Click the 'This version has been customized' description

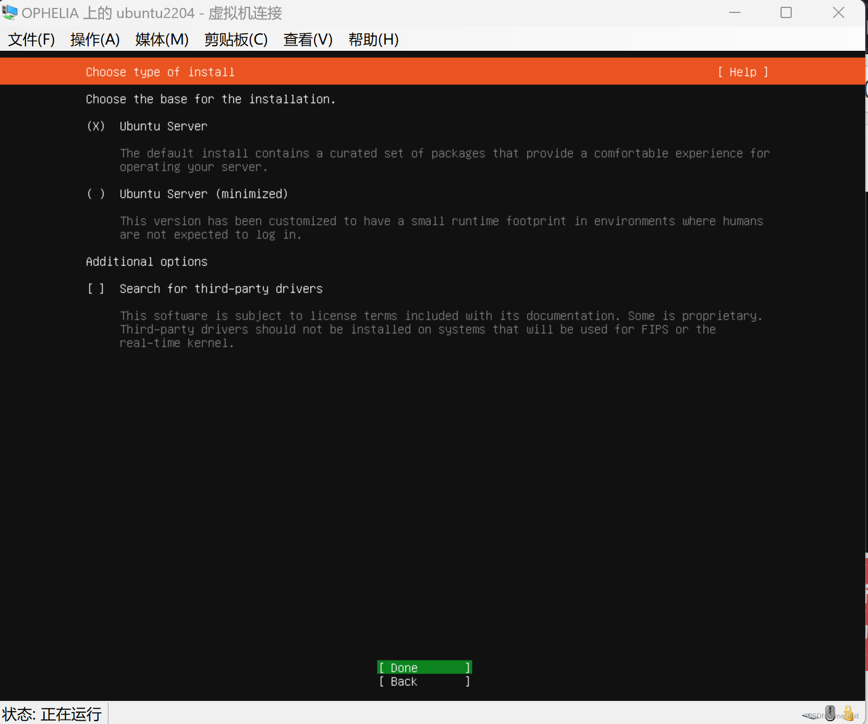pos(441,228)
